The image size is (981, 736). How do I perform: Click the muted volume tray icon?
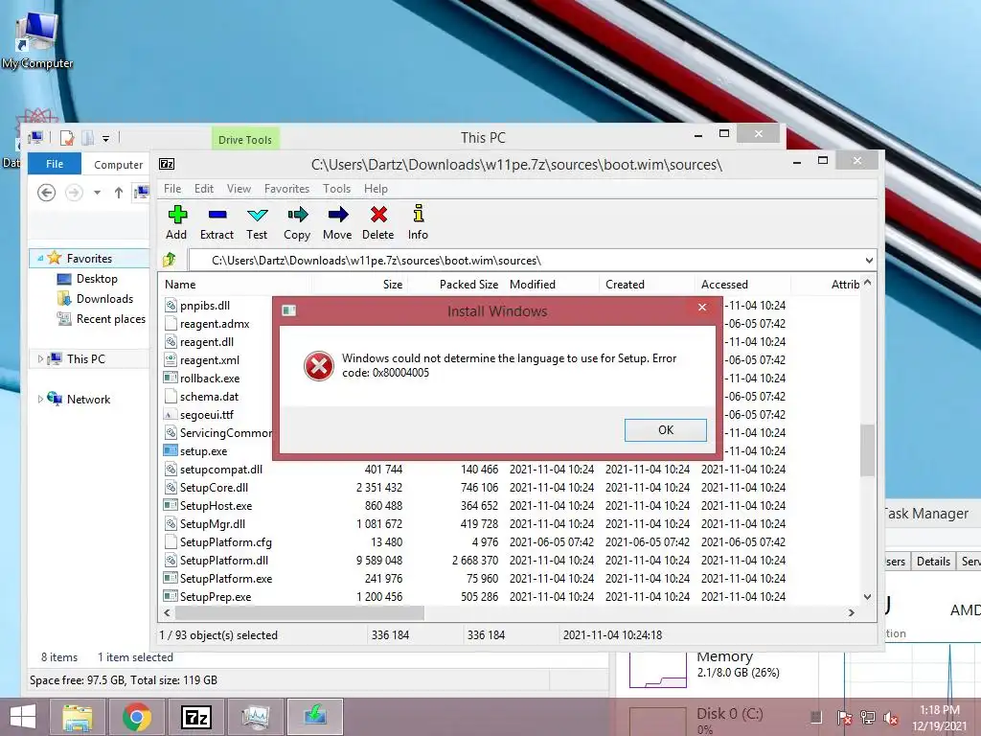click(891, 718)
